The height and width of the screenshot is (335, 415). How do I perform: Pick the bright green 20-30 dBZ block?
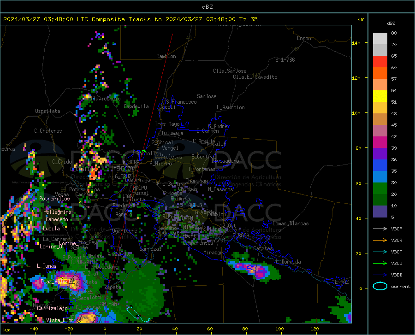point(380,188)
